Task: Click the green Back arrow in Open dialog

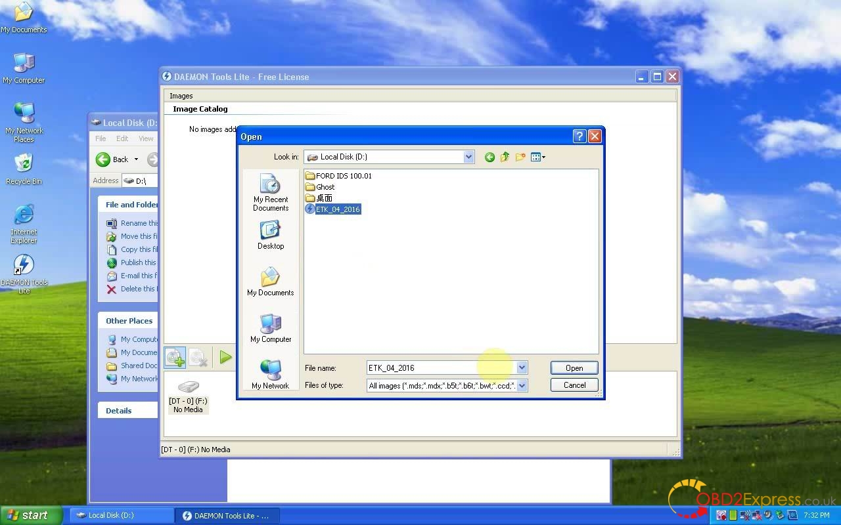Action: pyautogui.click(x=489, y=157)
